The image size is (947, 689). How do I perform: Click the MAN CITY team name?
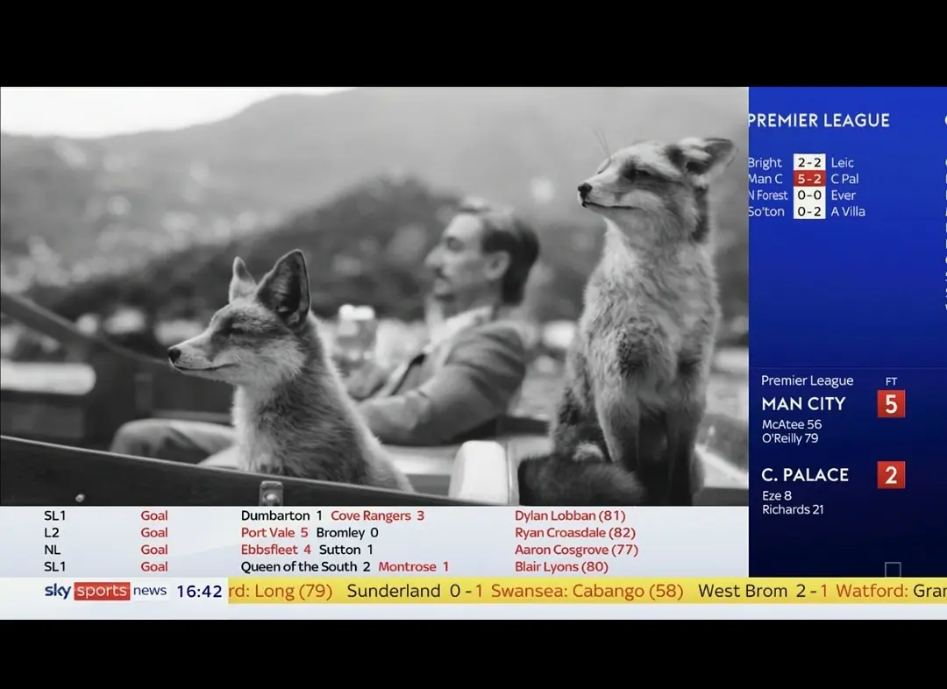click(x=803, y=404)
